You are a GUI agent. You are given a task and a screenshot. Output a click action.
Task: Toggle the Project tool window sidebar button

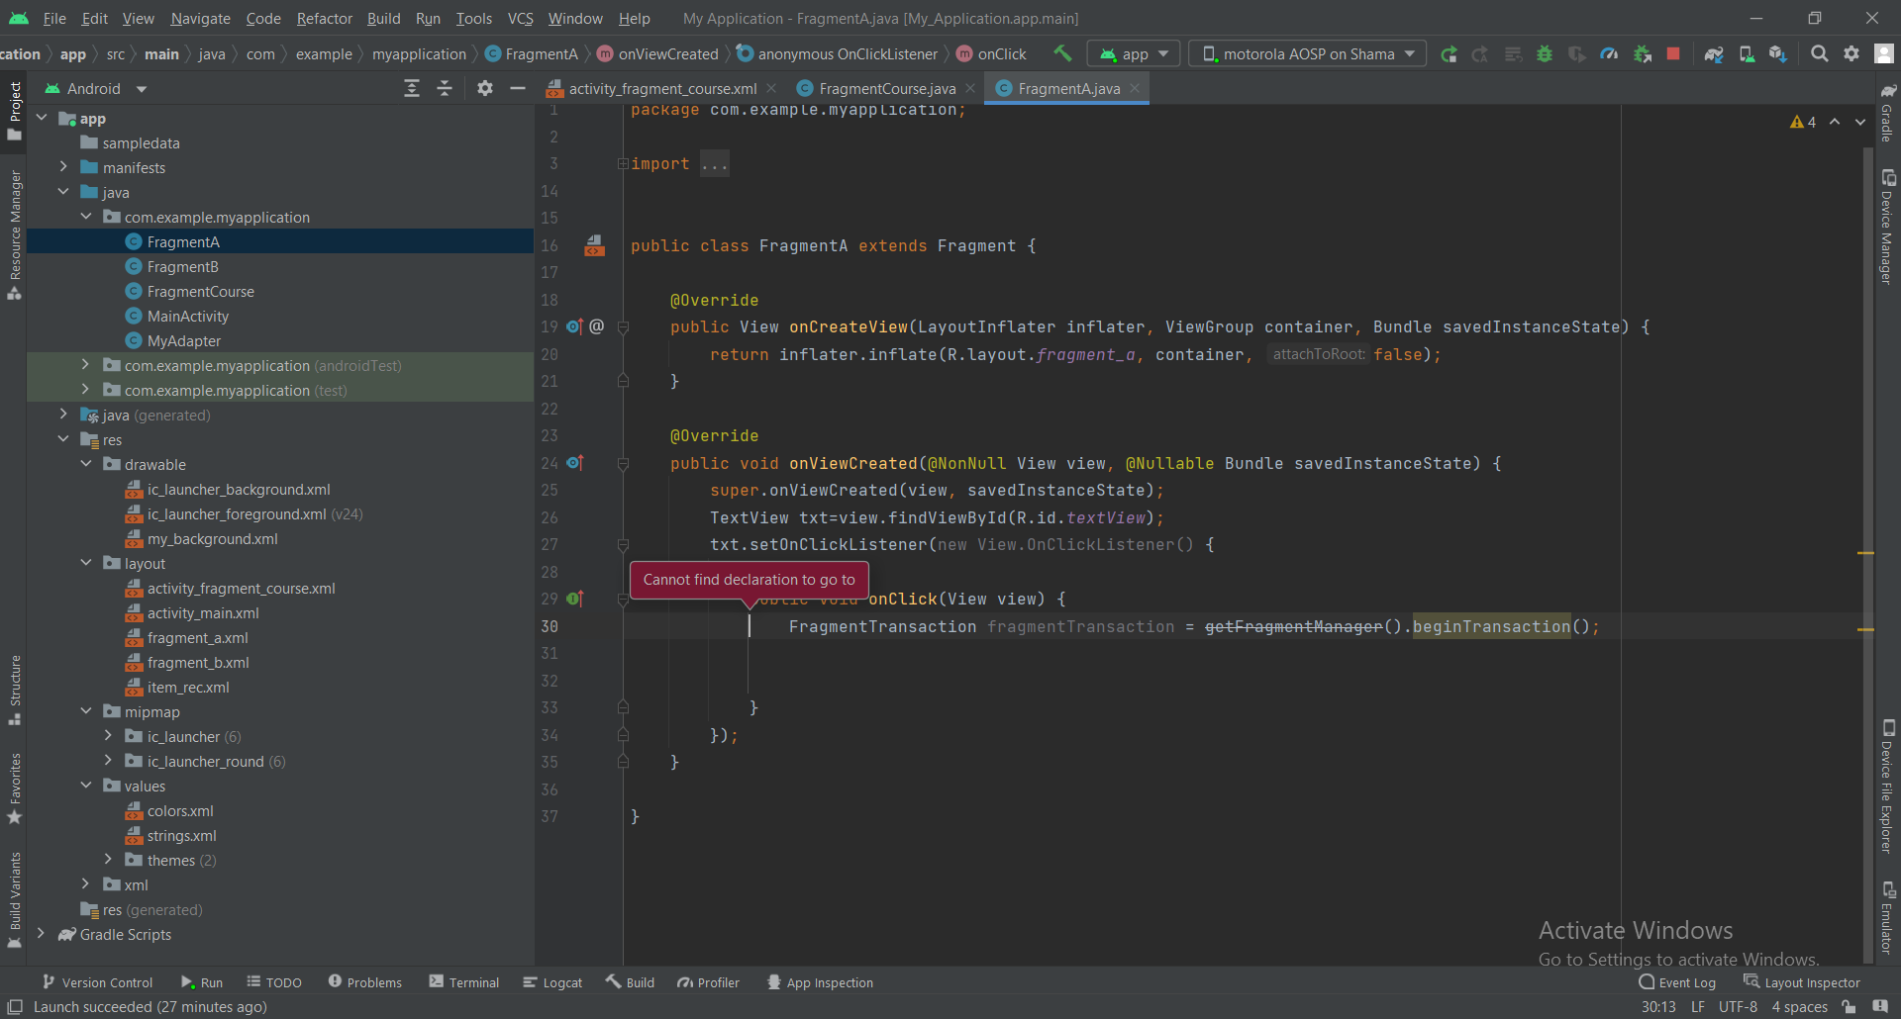point(14,111)
